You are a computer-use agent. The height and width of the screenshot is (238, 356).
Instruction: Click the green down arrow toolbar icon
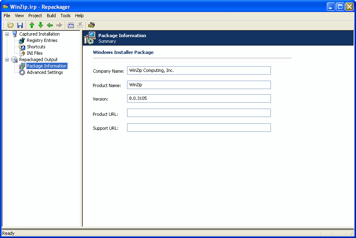41,25
